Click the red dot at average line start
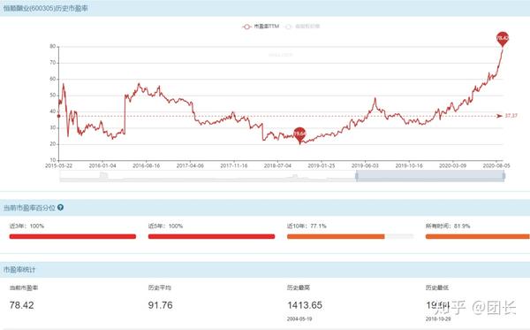 [59, 116]
